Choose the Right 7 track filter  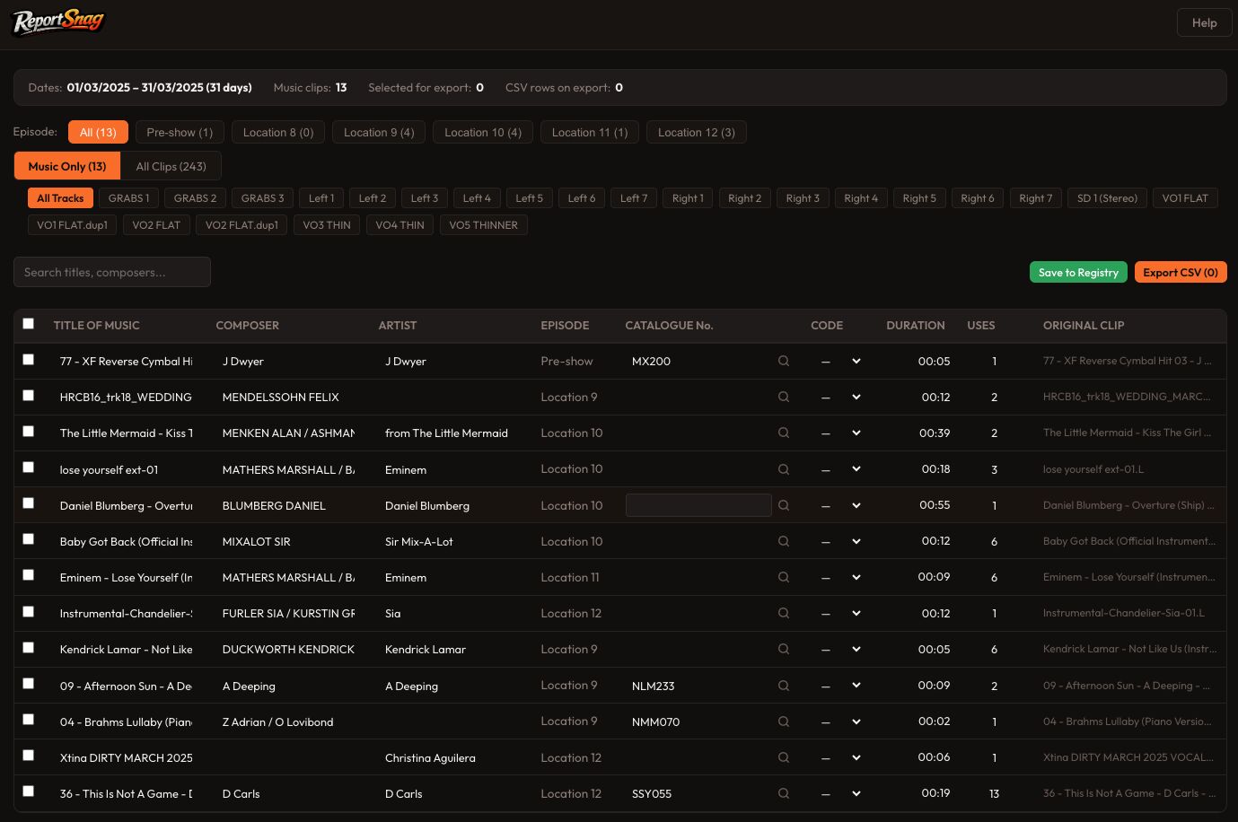coord(1036,198)
